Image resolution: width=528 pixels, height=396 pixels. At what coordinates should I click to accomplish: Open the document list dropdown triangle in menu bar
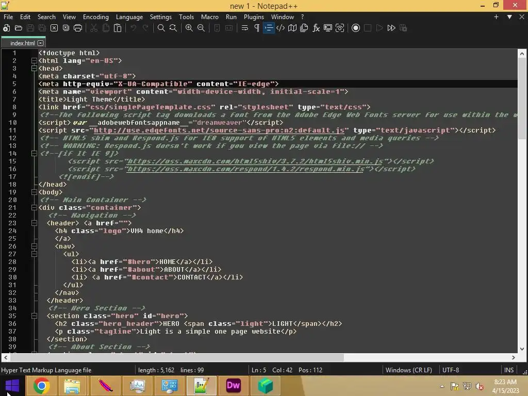[509, 17]
